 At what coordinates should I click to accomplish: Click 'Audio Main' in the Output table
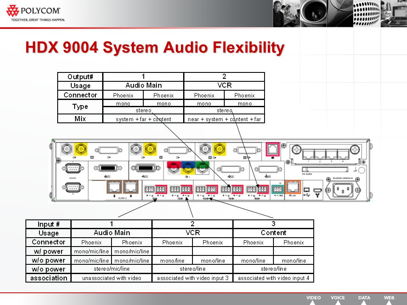[144, 85]
